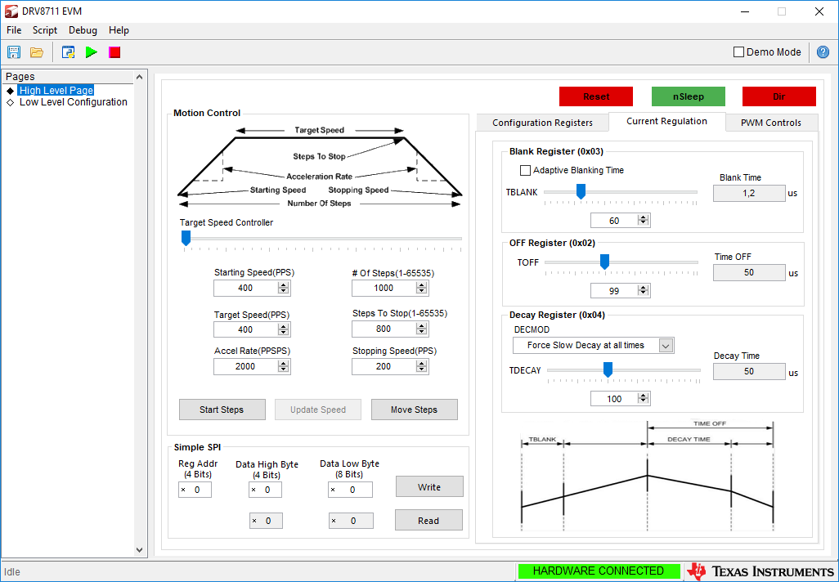Click the Data Low Byte write field

point(351,490)
